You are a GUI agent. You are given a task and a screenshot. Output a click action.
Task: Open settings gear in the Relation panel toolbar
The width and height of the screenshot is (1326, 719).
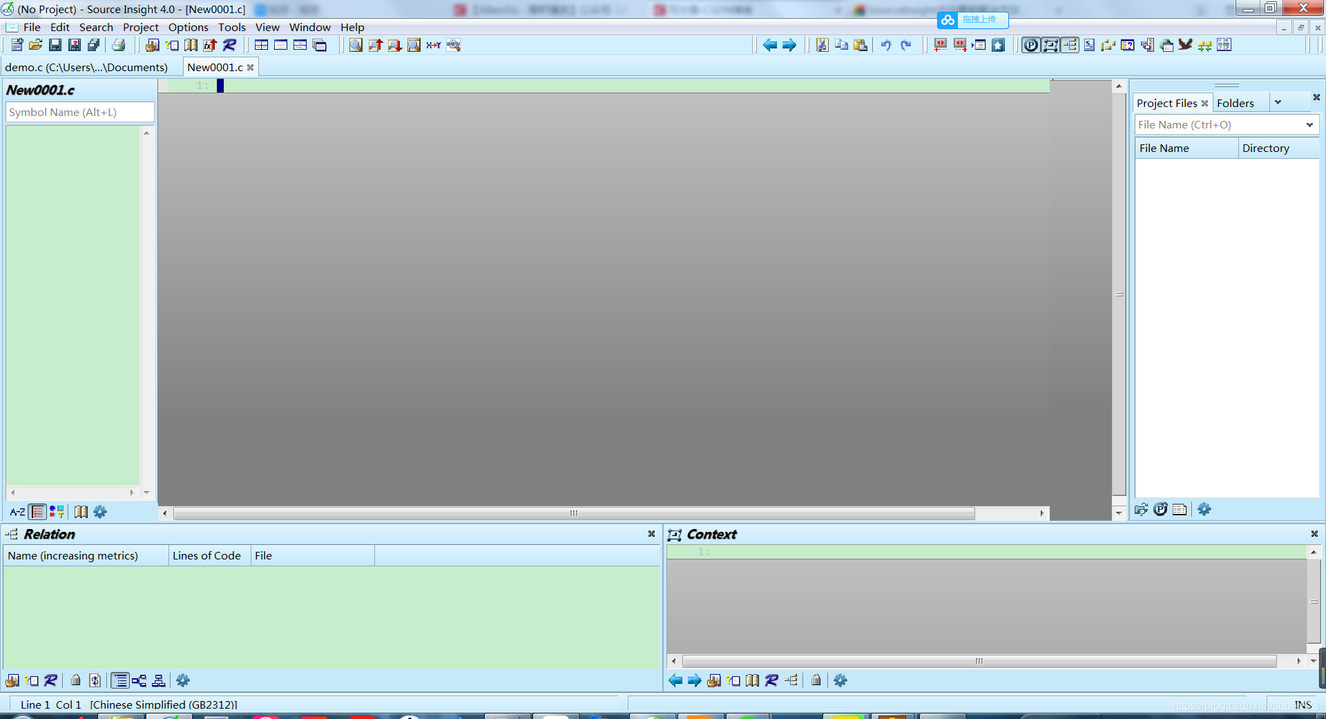pyautogui.click(x=183, y=680)
